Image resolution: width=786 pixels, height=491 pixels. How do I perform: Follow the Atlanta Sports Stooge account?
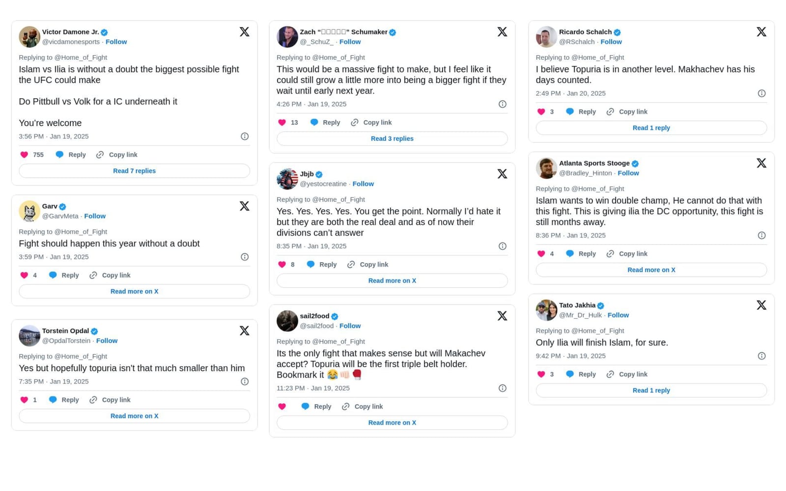pyautogui.click(x=628, y=173)
